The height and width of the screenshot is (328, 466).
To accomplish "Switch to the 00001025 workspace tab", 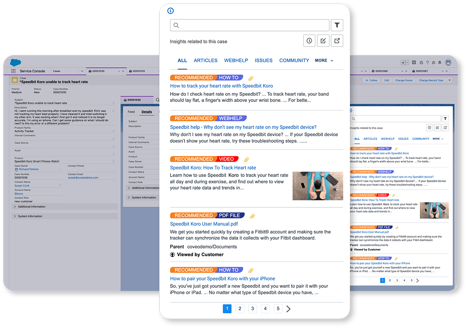I will pyautogui.click(x=139, y=71).
